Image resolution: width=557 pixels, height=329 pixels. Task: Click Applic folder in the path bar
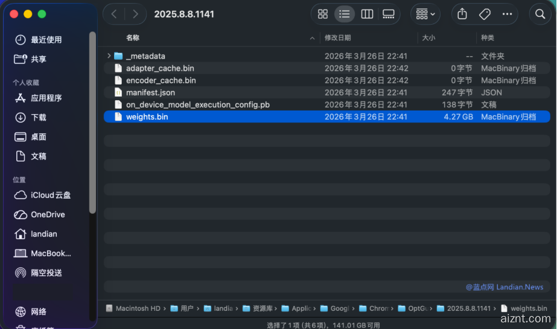pyautogui.click(x=297, y=308)
